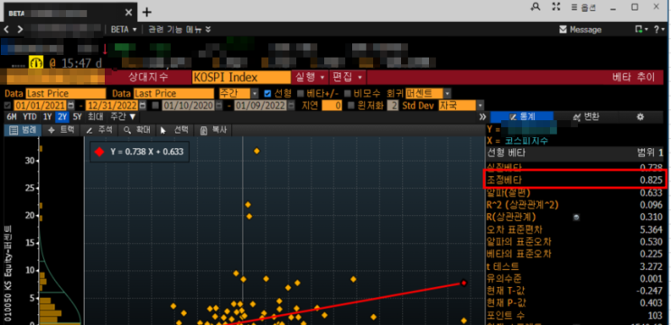Open calendar picker for 01/10/2020
The width and height of the screenshot is (671, 325).
tap(219, 106)
